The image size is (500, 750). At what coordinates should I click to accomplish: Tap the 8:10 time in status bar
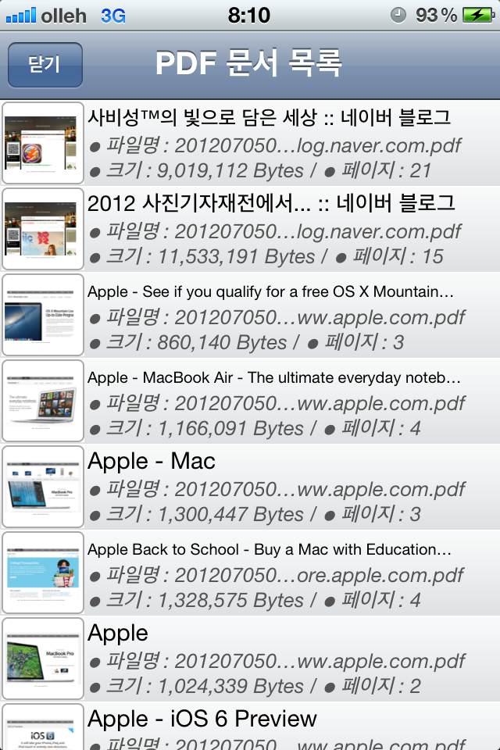coord(248,16)
